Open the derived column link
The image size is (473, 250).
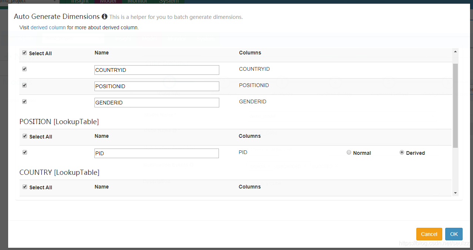[48, 27]
